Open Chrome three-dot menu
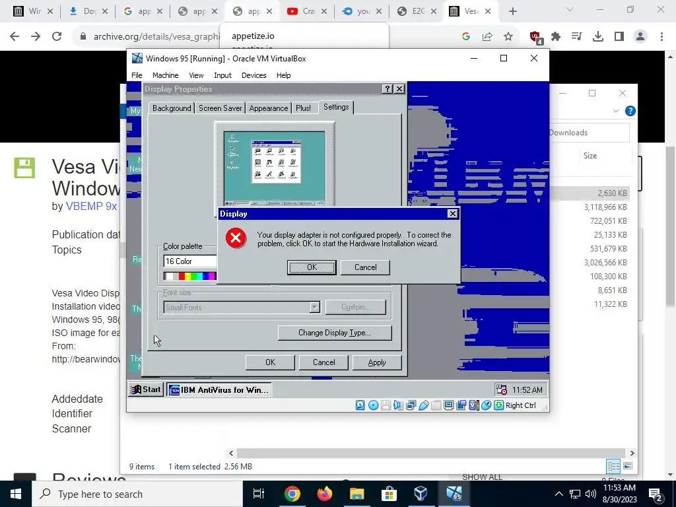676x507 pixels. tap(661, 37)
